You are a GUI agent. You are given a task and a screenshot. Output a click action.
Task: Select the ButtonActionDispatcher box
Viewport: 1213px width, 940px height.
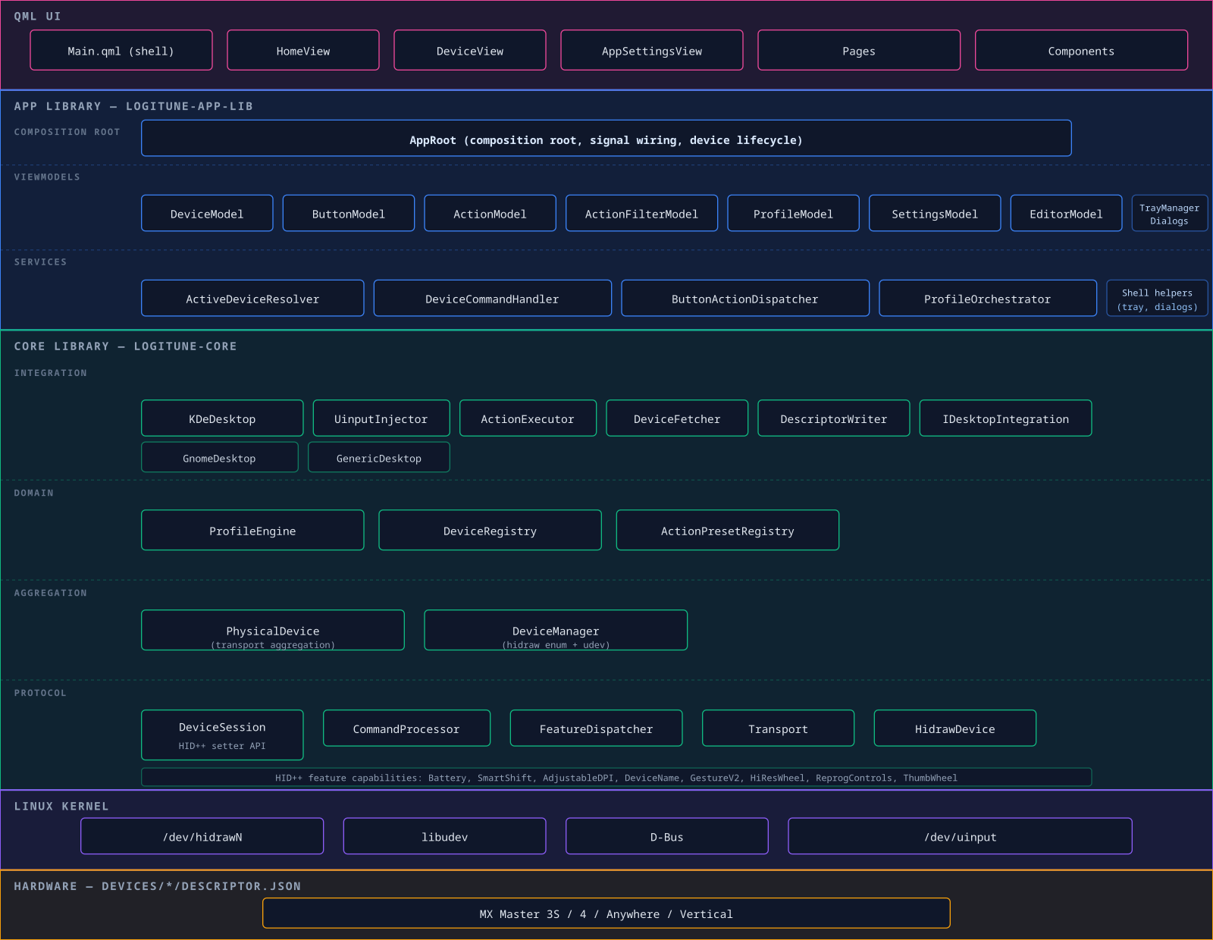[x=745, y=299]
